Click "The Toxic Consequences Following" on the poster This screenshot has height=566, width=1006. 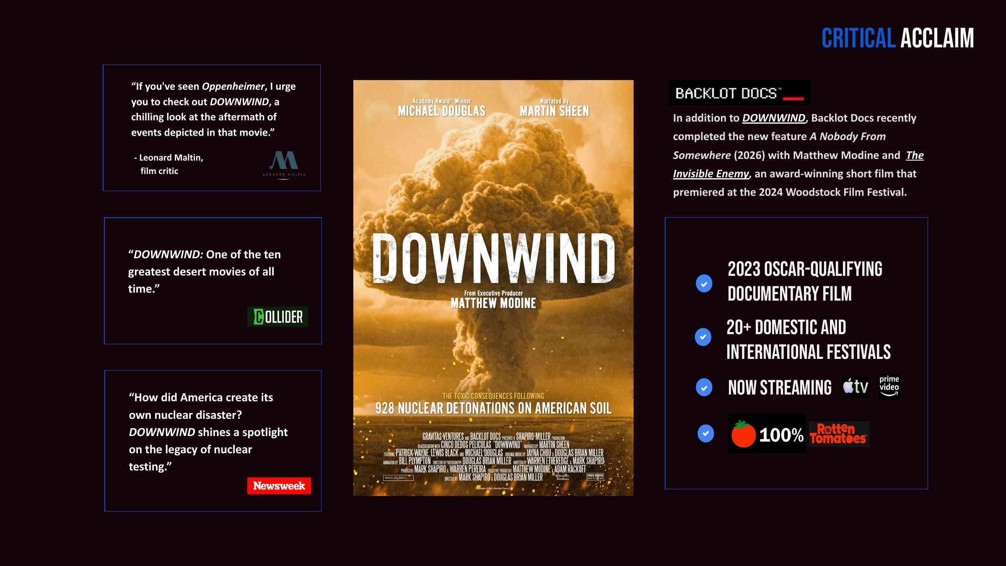(493, 396)
